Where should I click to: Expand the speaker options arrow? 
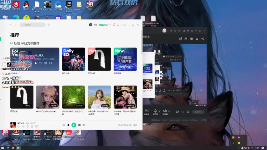[169, 111]
